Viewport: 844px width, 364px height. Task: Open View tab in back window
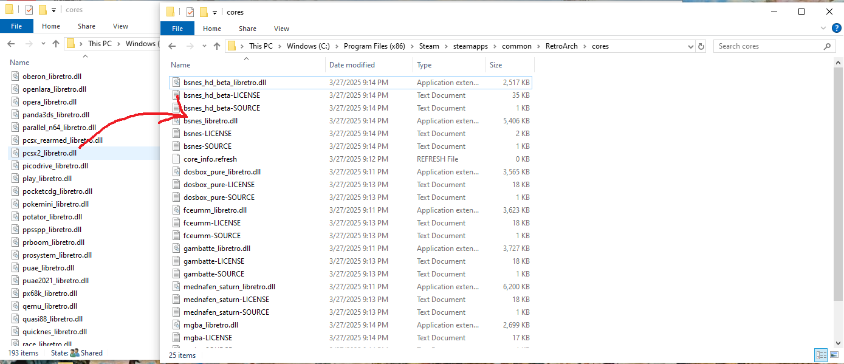pos(120,26)
